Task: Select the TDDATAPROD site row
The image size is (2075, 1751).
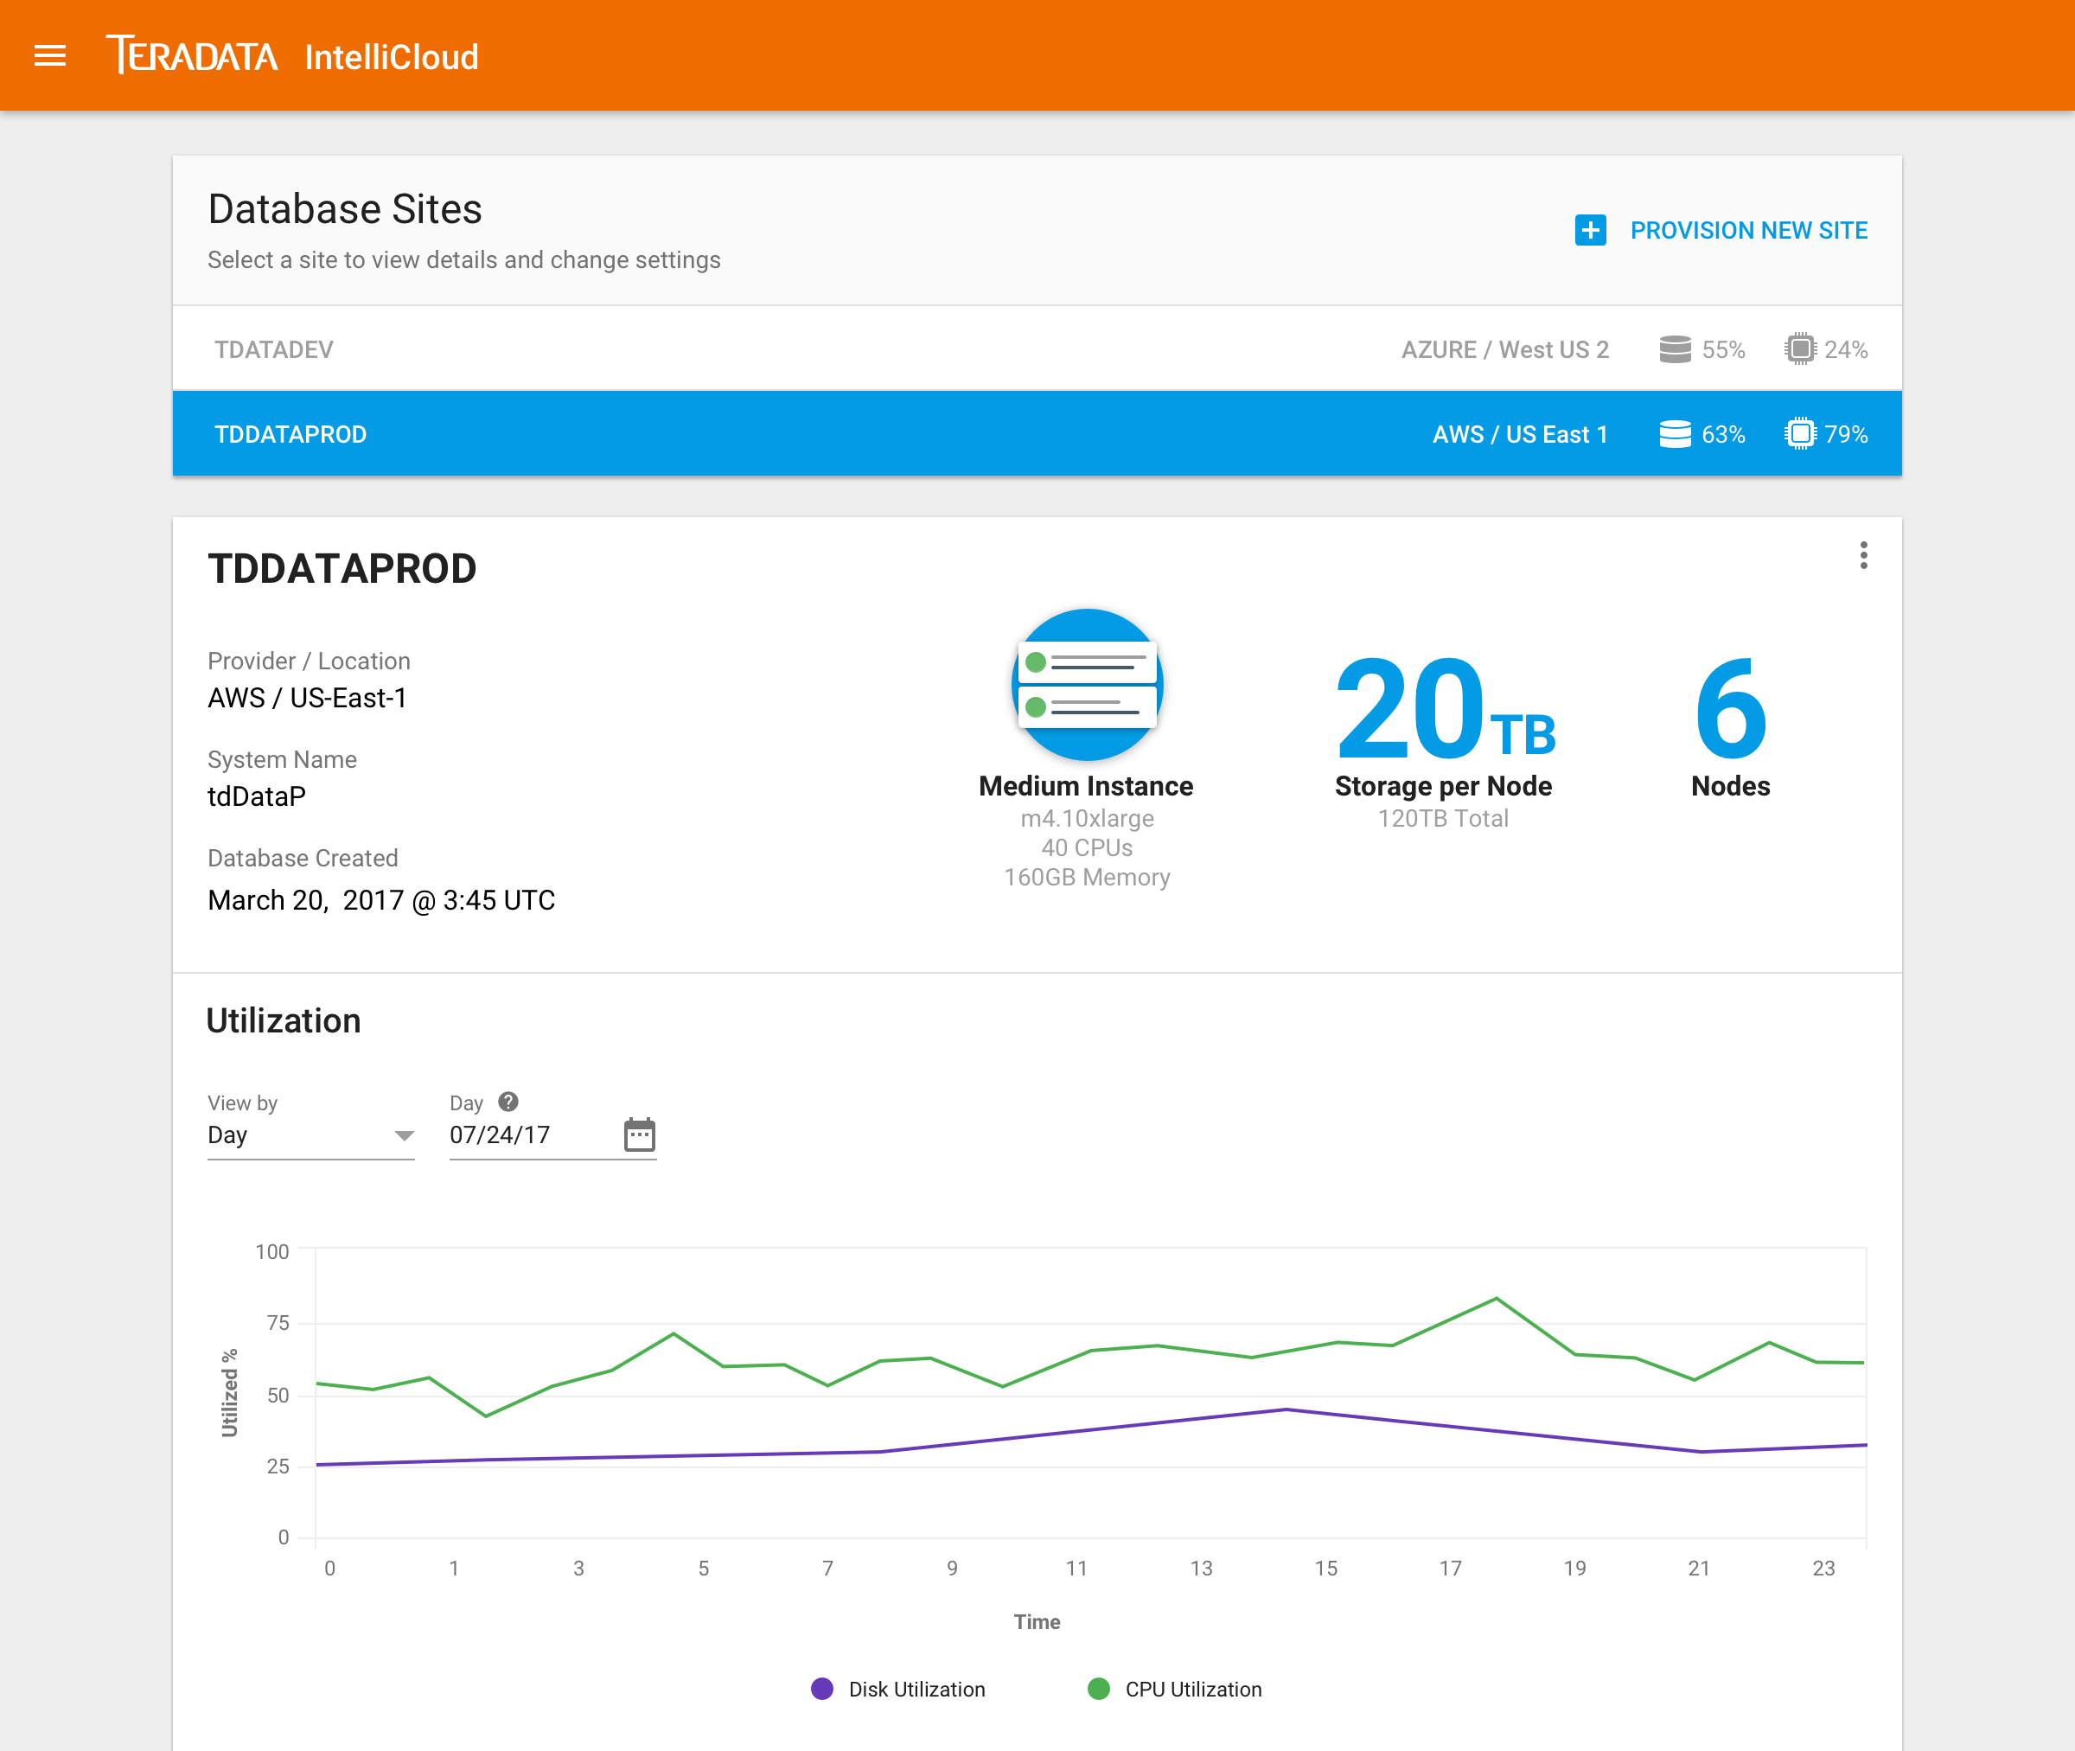Action: coord(1037,434)
